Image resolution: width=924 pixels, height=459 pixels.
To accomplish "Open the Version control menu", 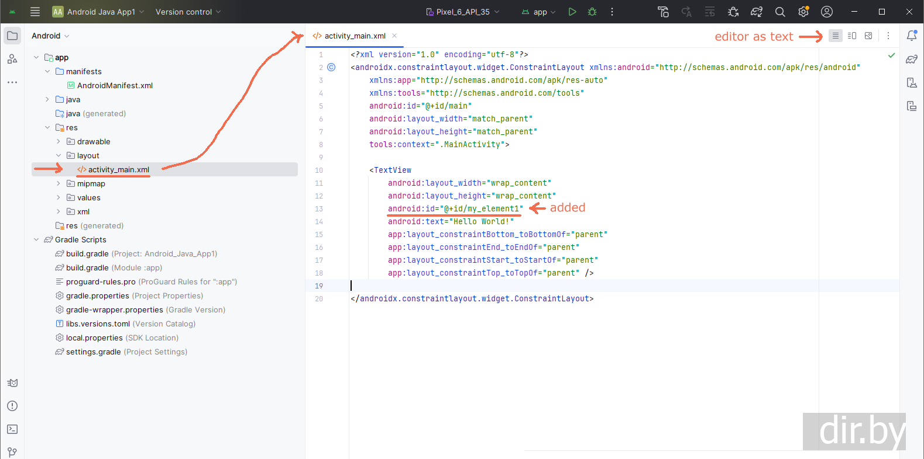I will [188, 12].
